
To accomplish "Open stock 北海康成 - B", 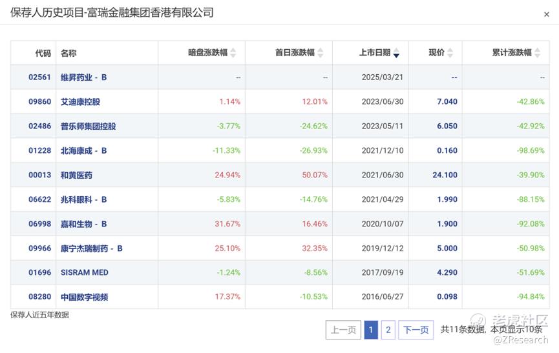I will [84, 150].
